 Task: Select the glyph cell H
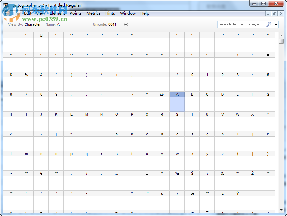point(11,121)
